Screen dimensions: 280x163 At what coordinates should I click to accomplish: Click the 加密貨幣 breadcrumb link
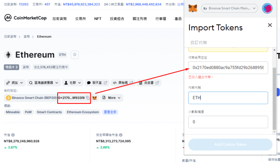[10, 37]
